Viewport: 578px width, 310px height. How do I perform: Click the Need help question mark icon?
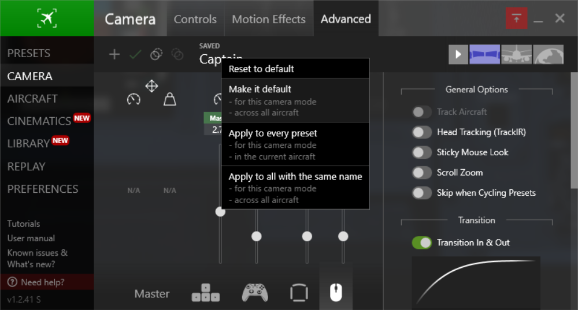12,282
